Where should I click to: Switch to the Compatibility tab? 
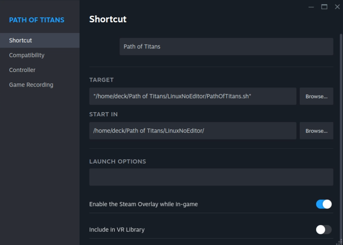tap(26, 55)
